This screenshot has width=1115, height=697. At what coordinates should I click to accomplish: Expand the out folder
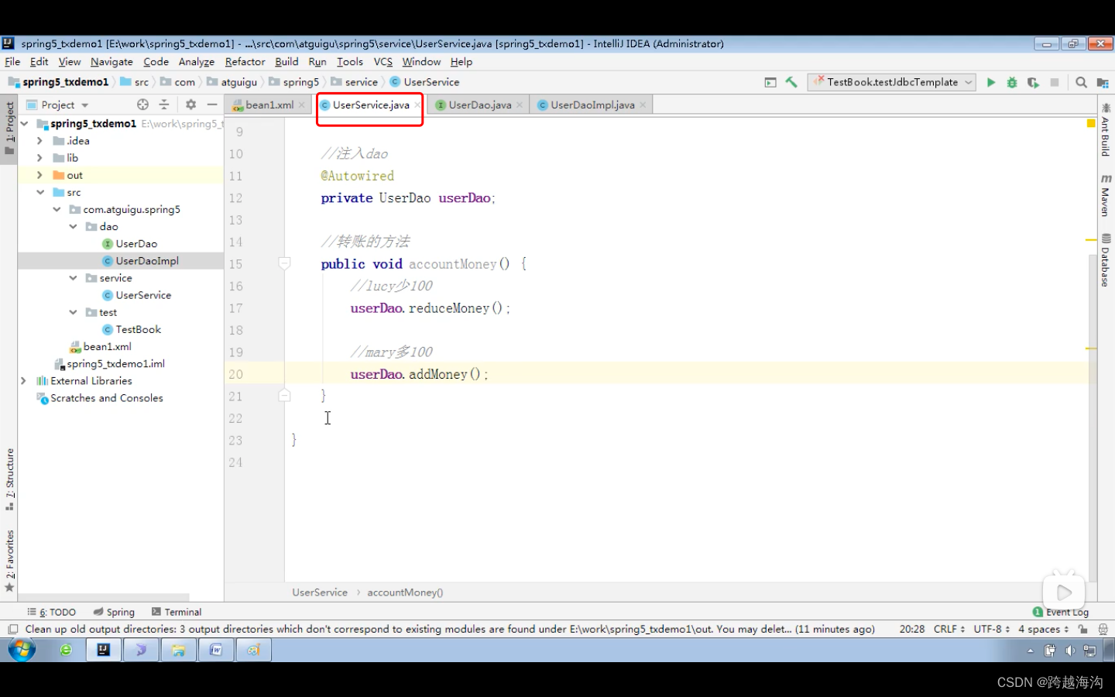(39, 175)
